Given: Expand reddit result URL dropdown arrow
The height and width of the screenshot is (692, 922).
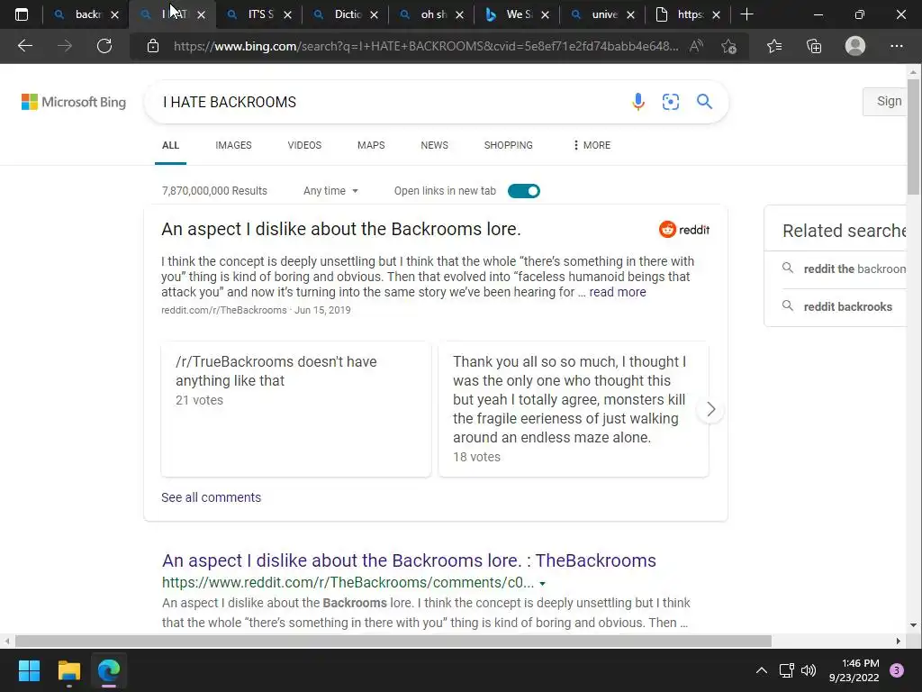Looking at the screenshot, I should coord(542,584).
